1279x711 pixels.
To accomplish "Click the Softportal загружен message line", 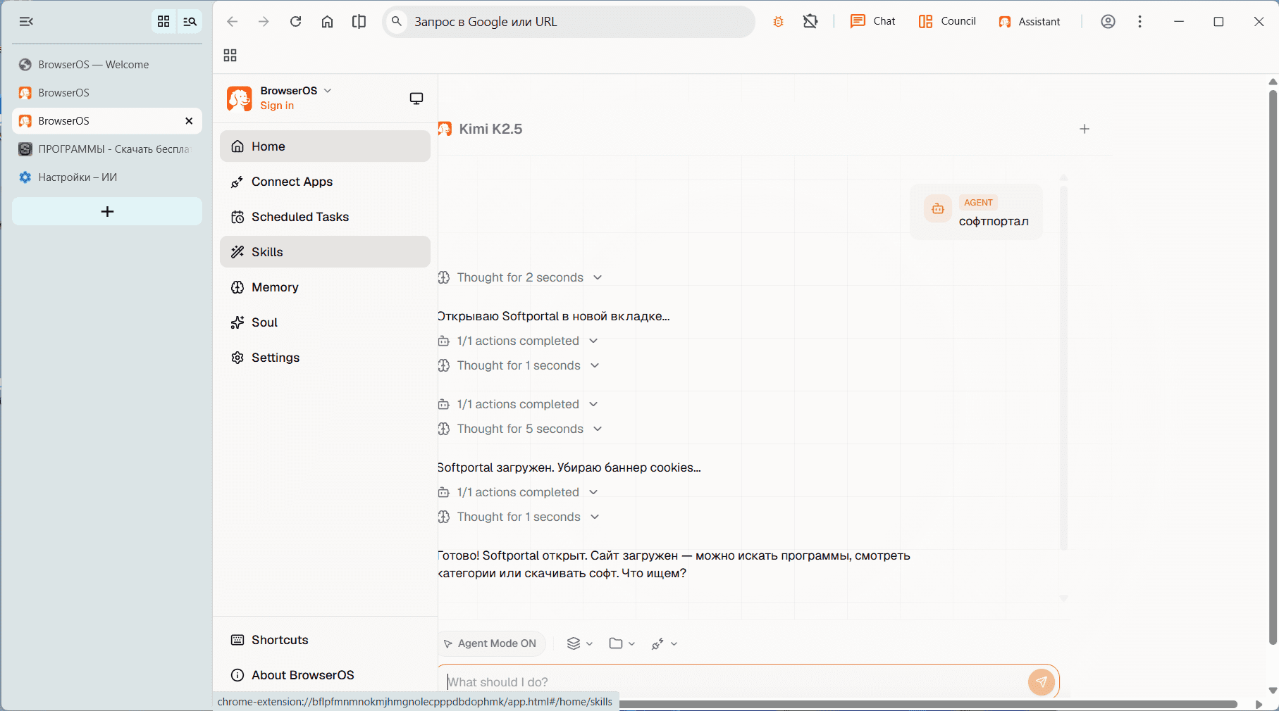I will tap(569, 467).
